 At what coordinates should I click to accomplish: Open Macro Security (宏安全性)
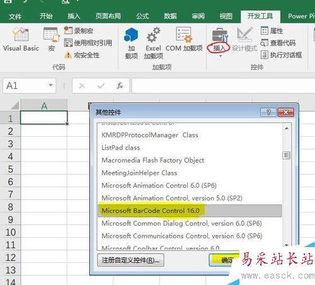pyautogui.click(x=82, y=55)
